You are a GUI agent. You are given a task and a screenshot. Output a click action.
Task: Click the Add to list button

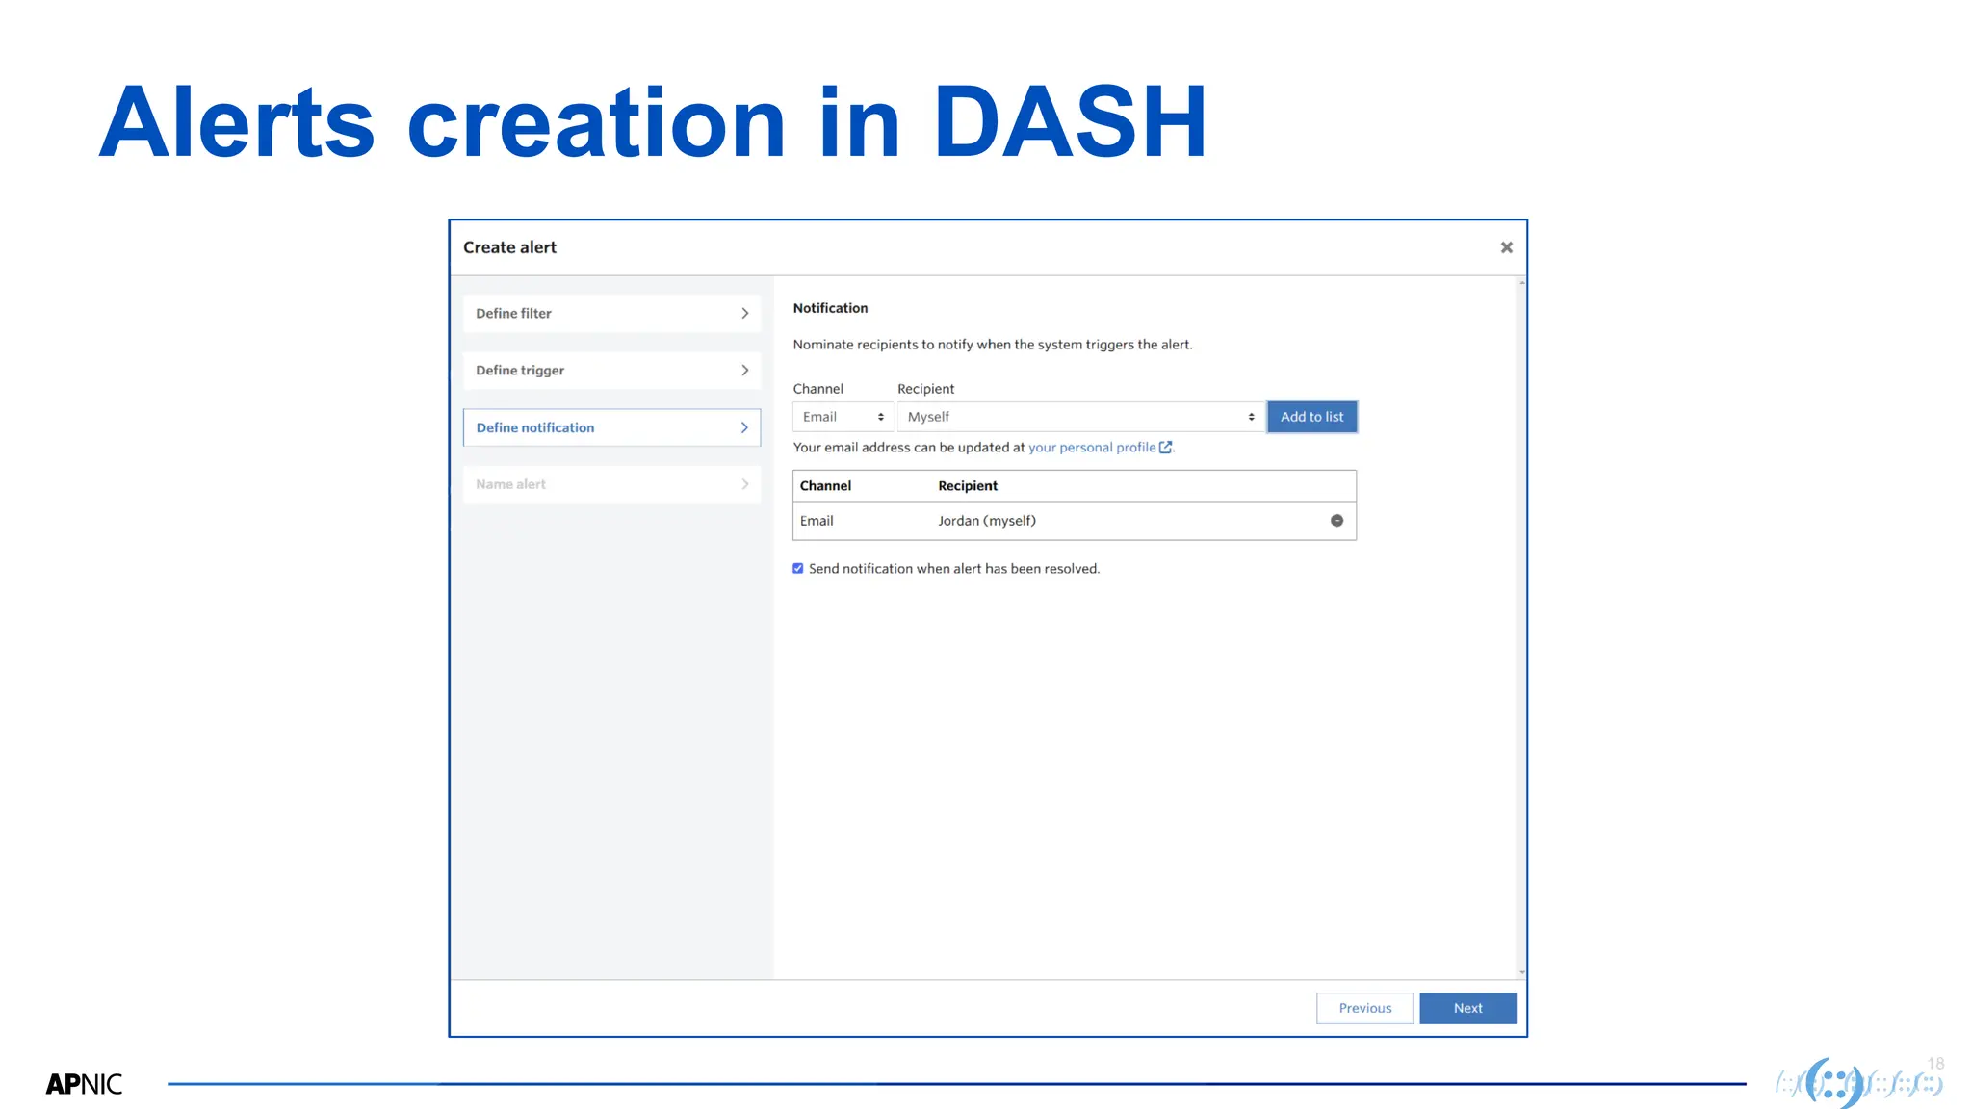click(x=1311, y=417)
